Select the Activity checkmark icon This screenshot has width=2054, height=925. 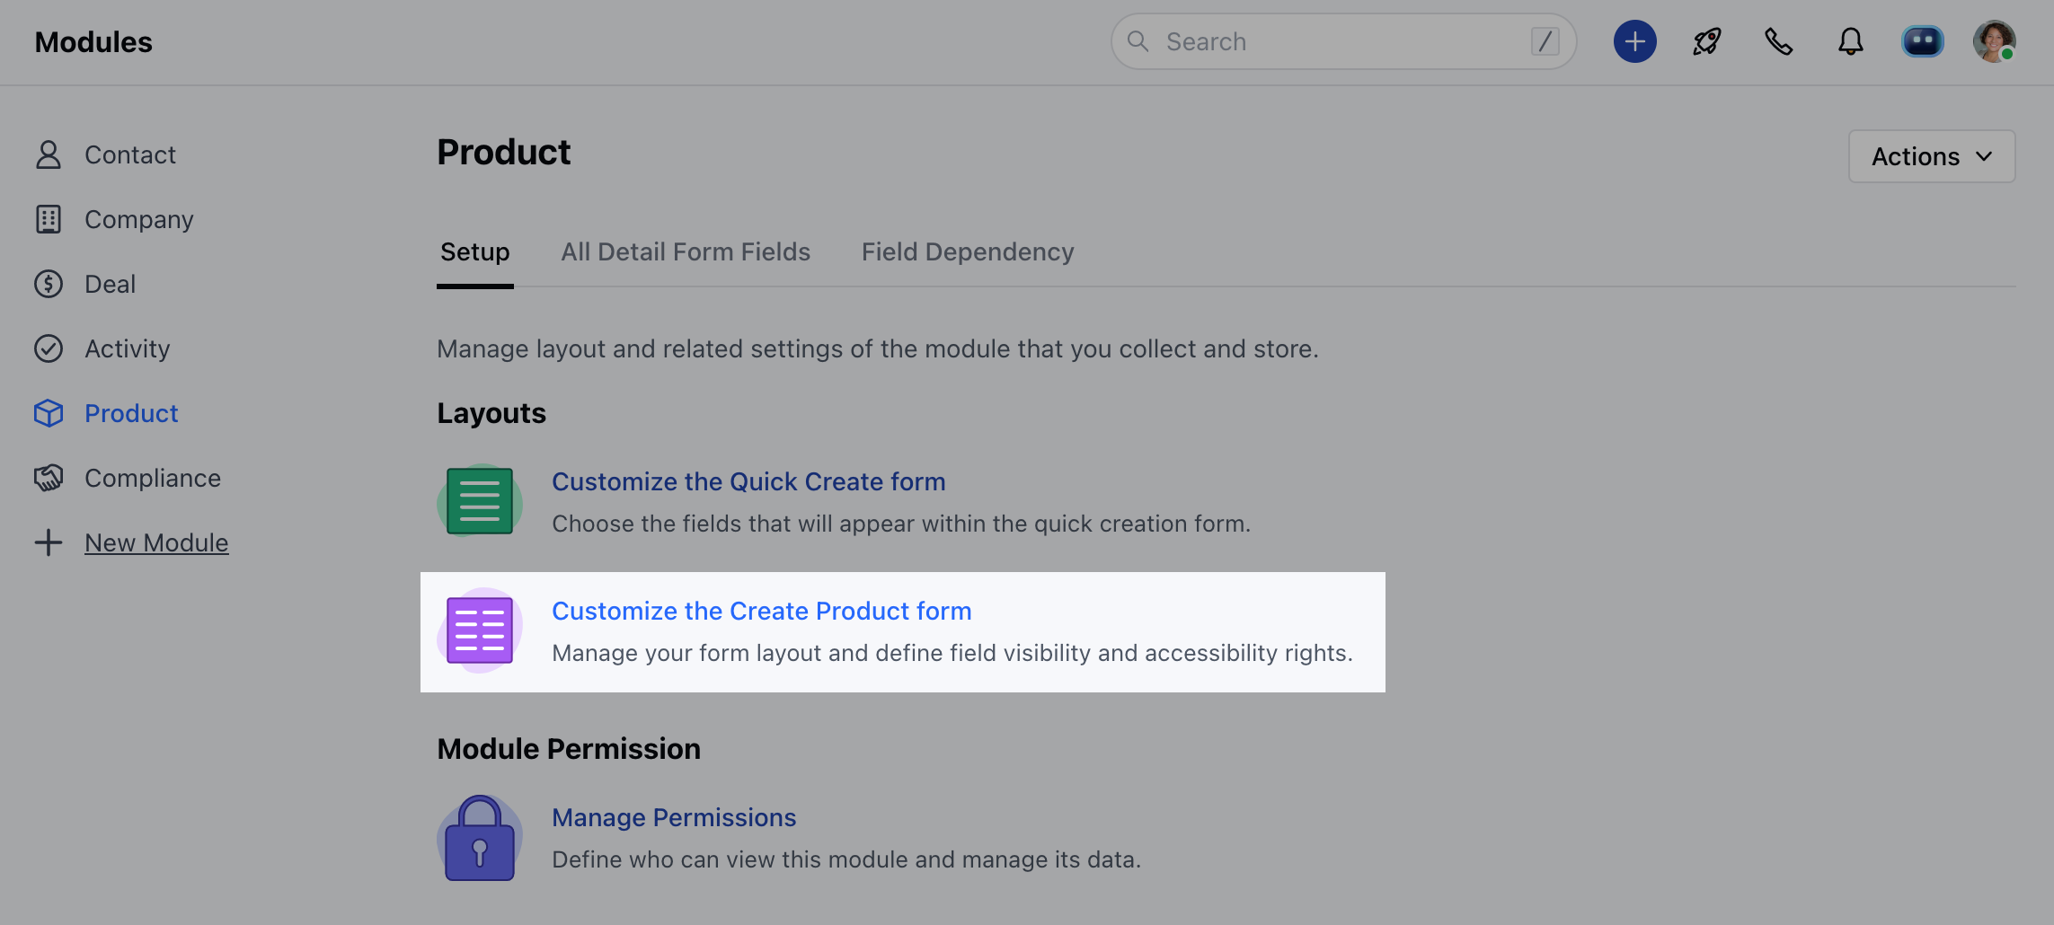coord(49,348)
